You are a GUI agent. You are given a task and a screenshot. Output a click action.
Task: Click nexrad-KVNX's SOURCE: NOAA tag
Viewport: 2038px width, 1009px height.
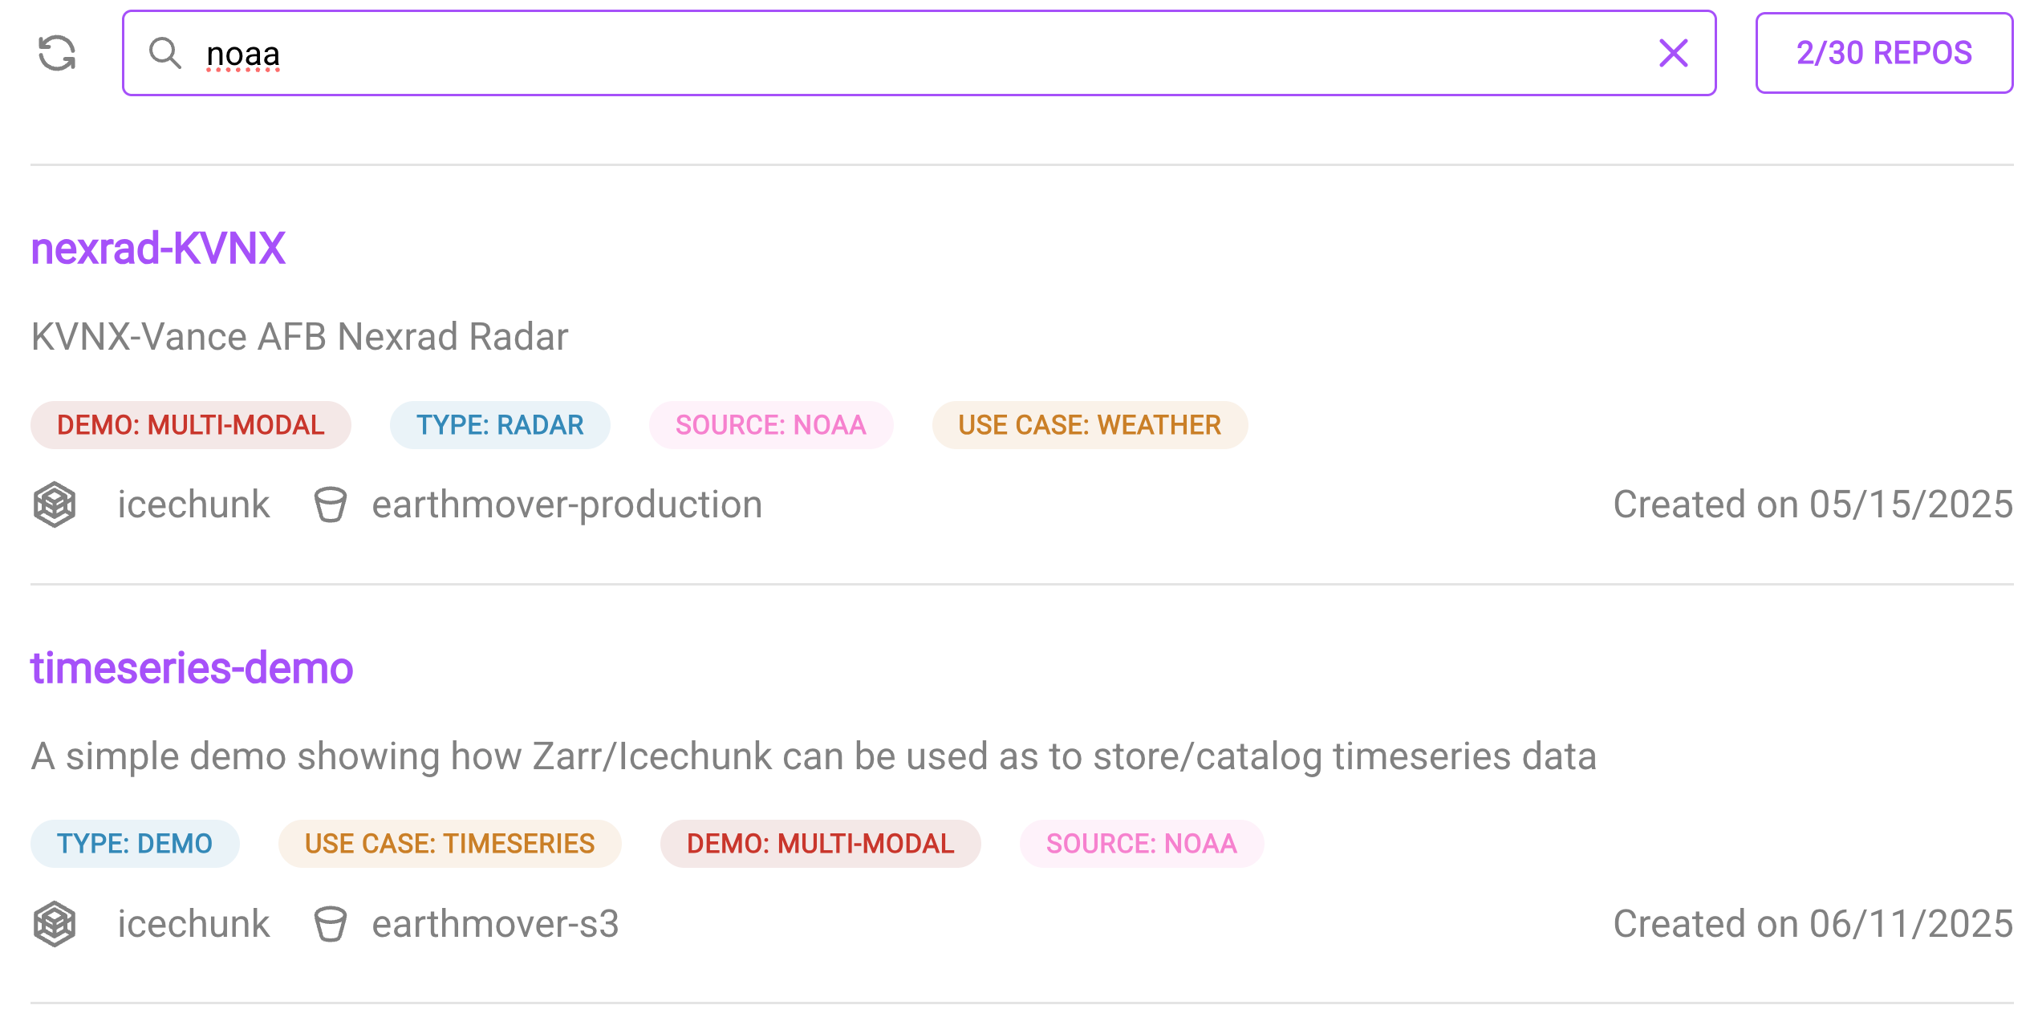point(770,425)
